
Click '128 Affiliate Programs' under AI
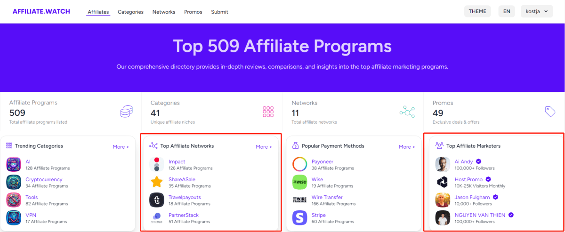coord(48,168)
